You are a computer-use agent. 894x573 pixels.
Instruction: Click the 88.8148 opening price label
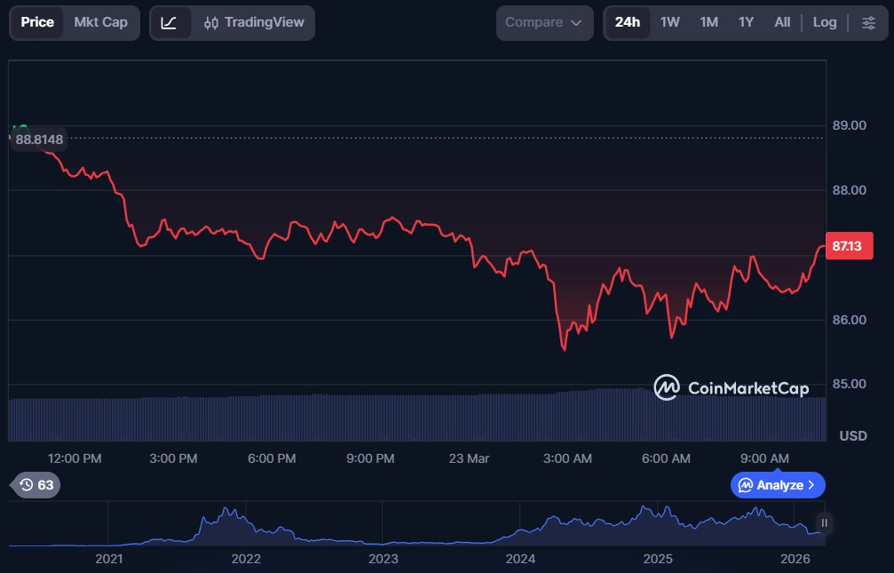click(40, 139)
